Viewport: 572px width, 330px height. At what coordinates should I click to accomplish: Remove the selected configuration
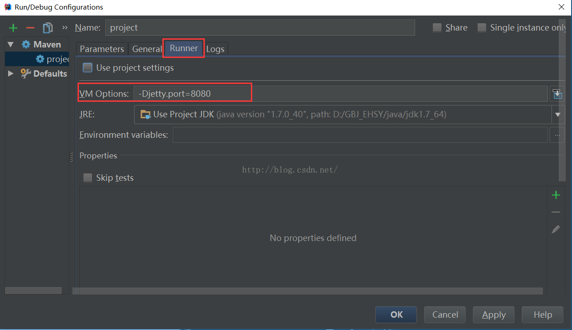[30, 28]
